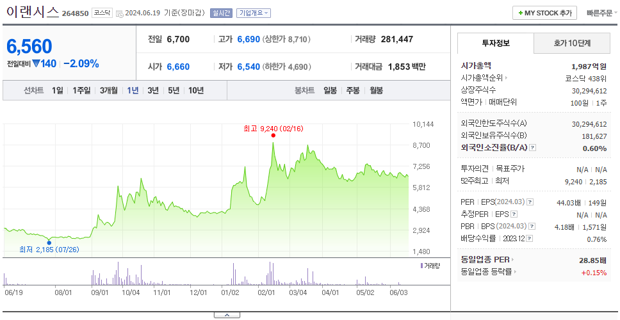Viewport: 620px width, 320px height.
Task: Click the 0.60% foreign ownership value
Action: 594,148
